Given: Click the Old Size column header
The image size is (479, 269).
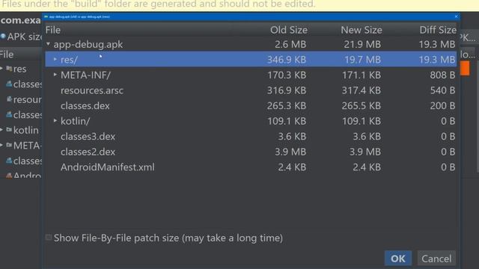Looking at the screenshot, I should [289, 30].
